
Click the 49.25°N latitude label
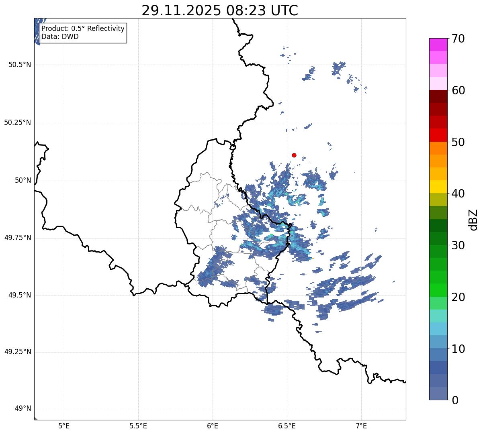(x=18, y=352)
